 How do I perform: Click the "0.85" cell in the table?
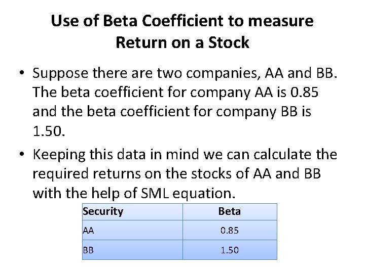pyautogui.click(x=229, y=231)
